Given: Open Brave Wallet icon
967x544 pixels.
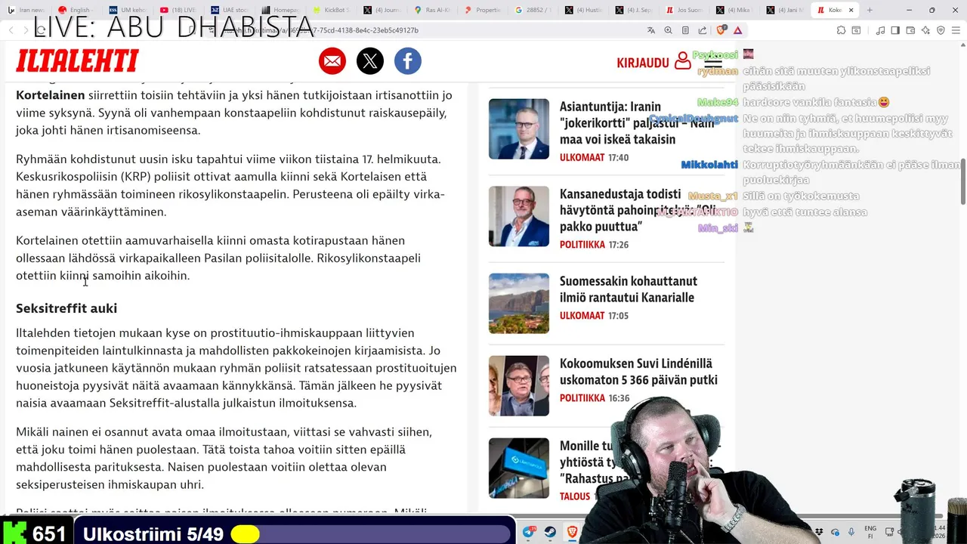Looking at the screenshot, I should (x=910, y=30).
